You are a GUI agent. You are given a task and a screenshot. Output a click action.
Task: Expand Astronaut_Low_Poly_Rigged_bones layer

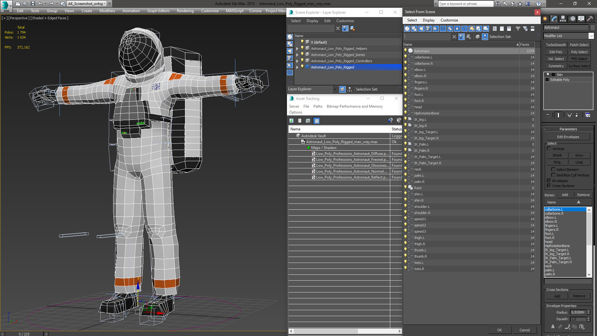click(x=297, y=55)
